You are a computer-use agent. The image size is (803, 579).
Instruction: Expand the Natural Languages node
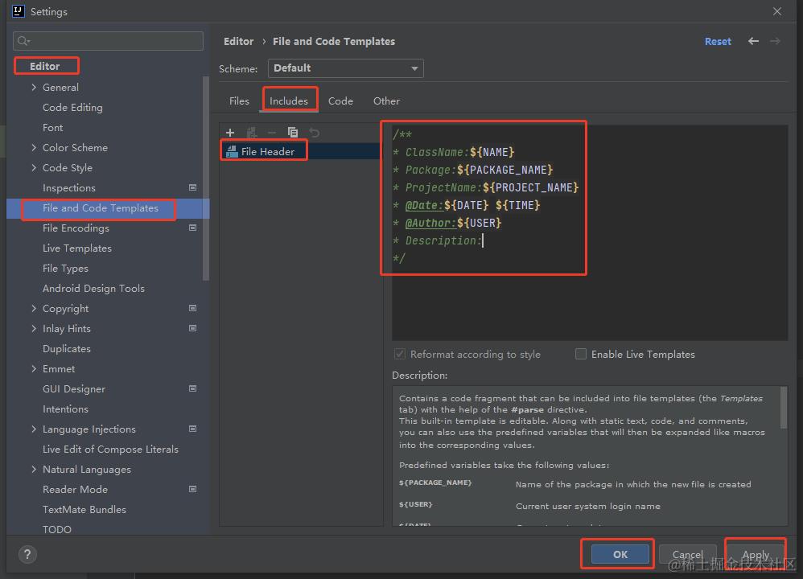34,469
